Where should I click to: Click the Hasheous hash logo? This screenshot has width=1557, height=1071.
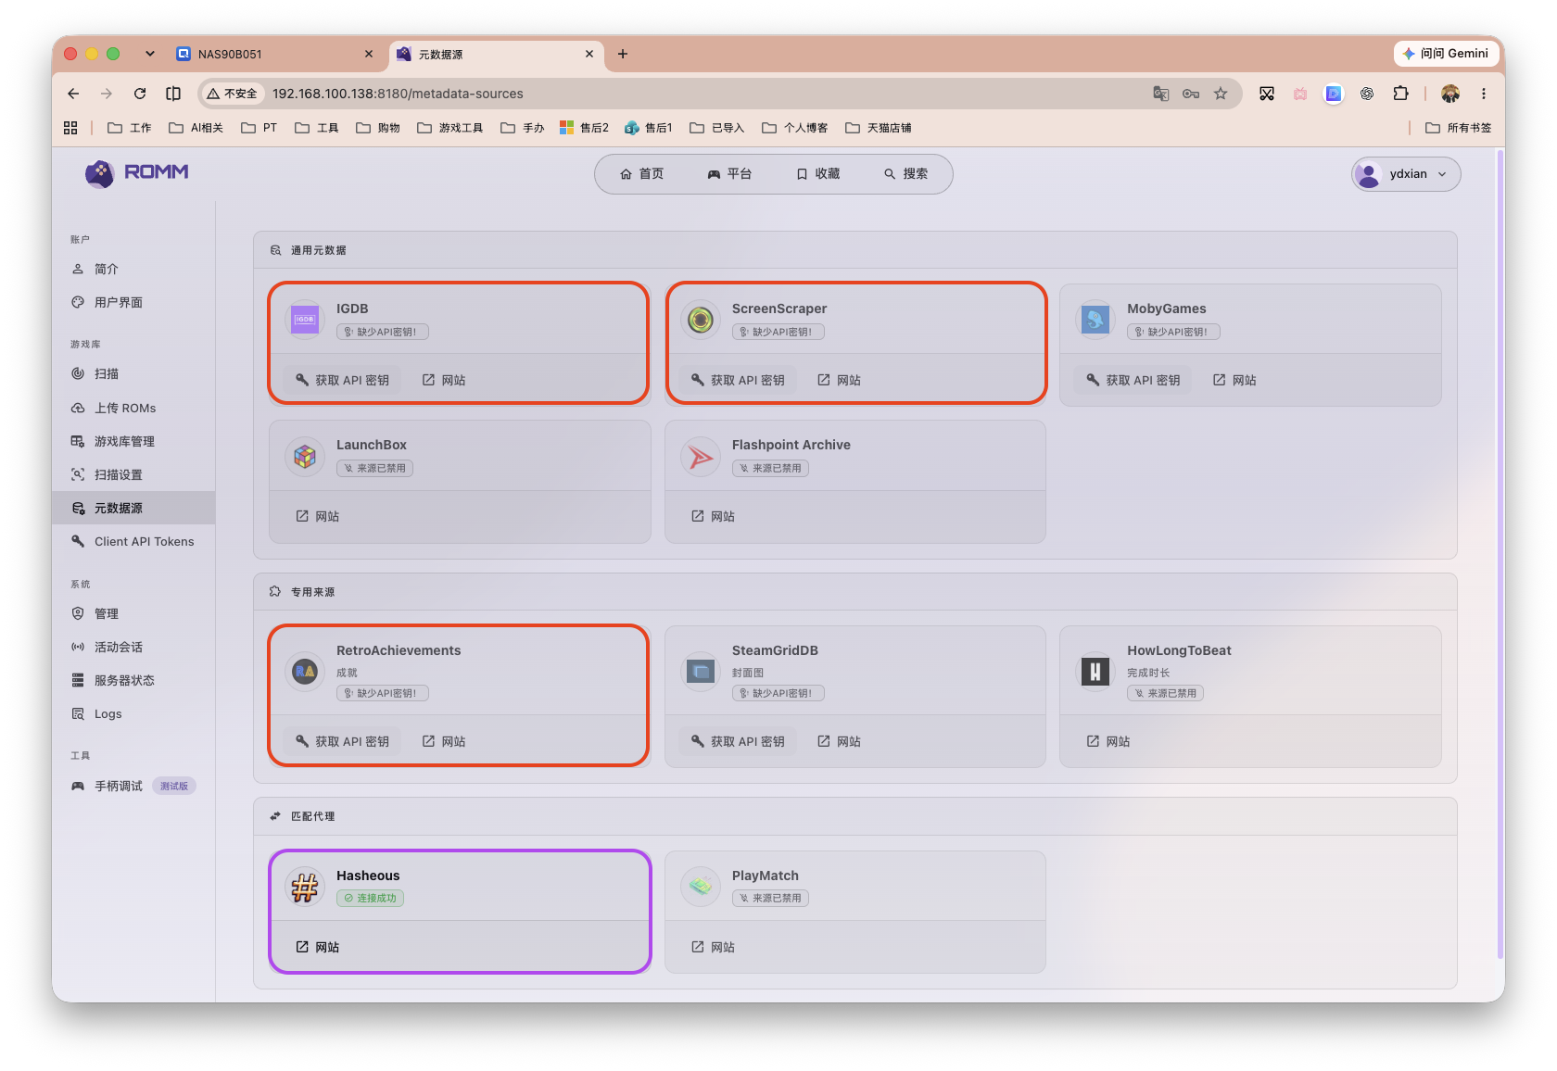[x=305, y=887]
